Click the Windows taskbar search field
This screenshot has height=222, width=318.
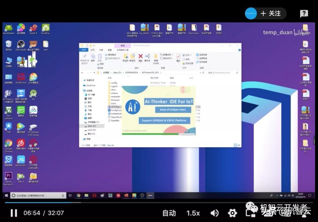[37, 195]
